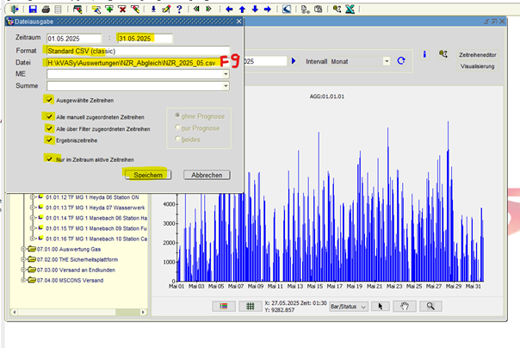
Task: Click the blue left arrow toolbar icon
Action: (229, 9)
